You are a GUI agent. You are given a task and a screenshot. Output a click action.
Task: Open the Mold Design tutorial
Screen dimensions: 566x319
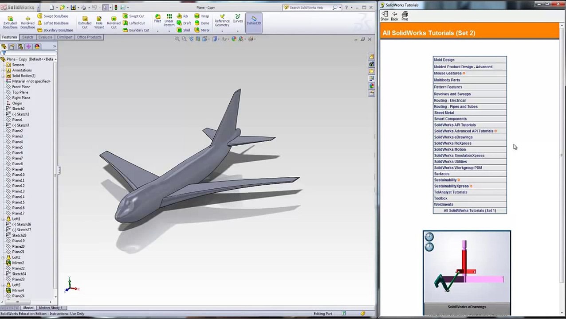point(470,60)
